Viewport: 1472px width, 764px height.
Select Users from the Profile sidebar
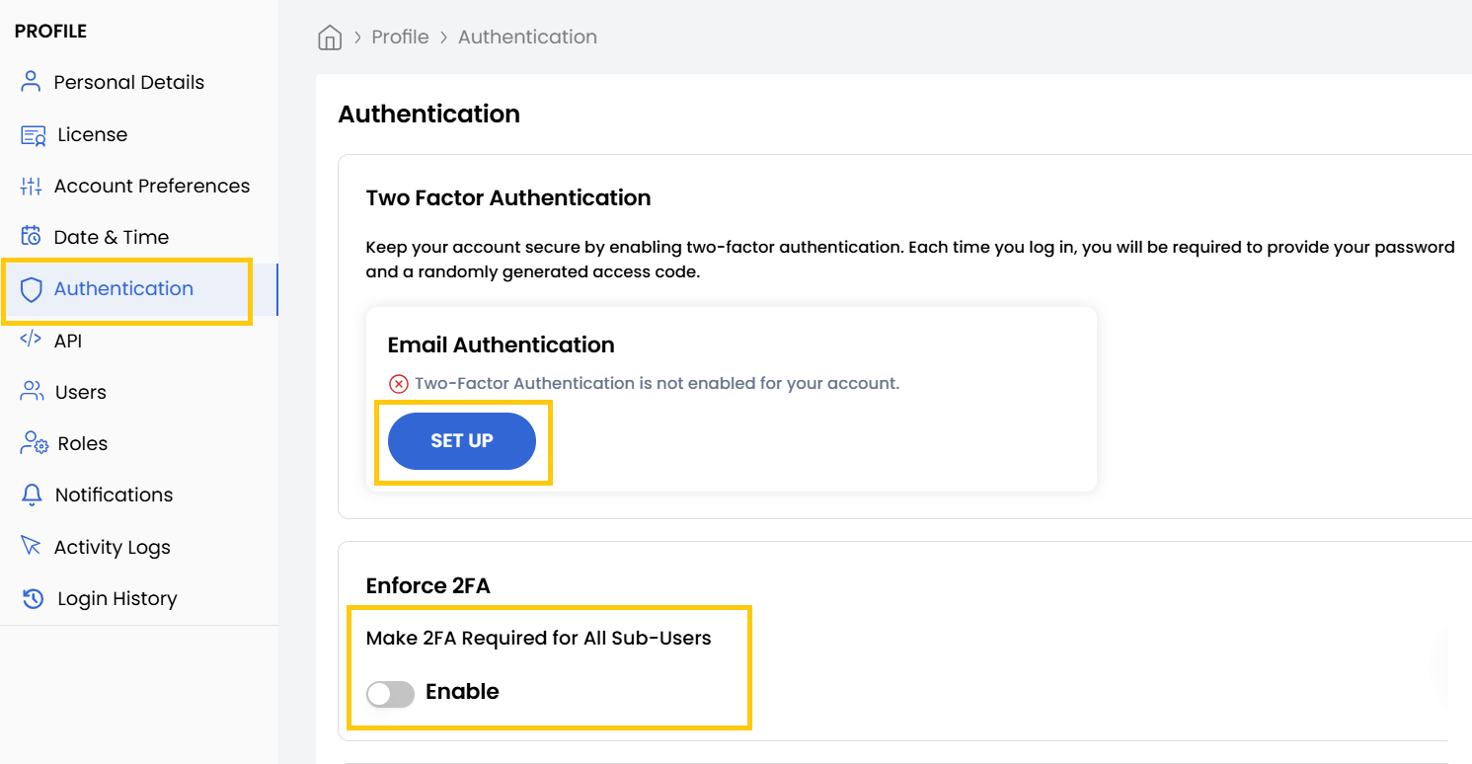click(x=78, y=391)
